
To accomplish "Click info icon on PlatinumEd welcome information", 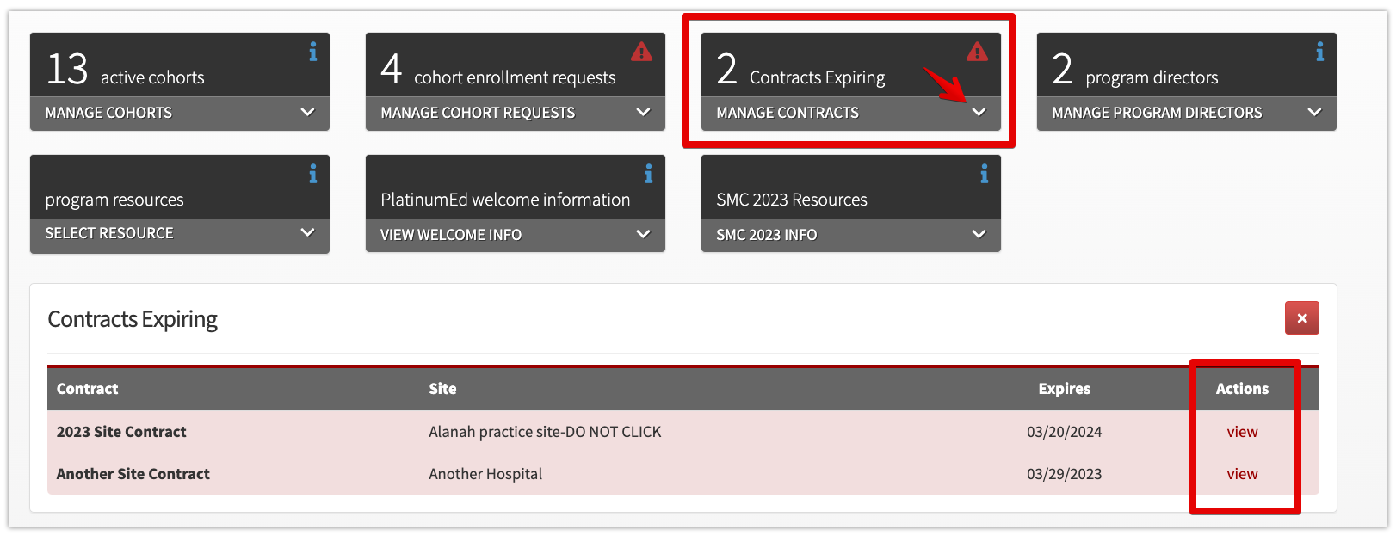I will click(649, 175).
